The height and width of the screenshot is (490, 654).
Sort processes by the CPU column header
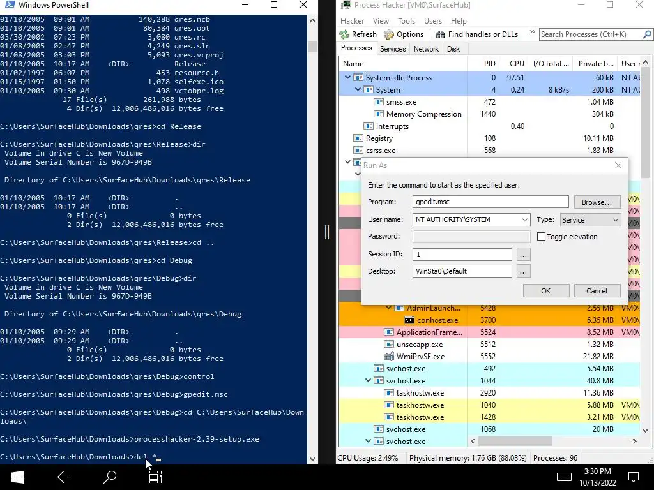coord(513,64)
